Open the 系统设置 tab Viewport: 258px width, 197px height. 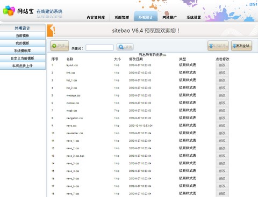pyautogui.click(x=194, y=17)
